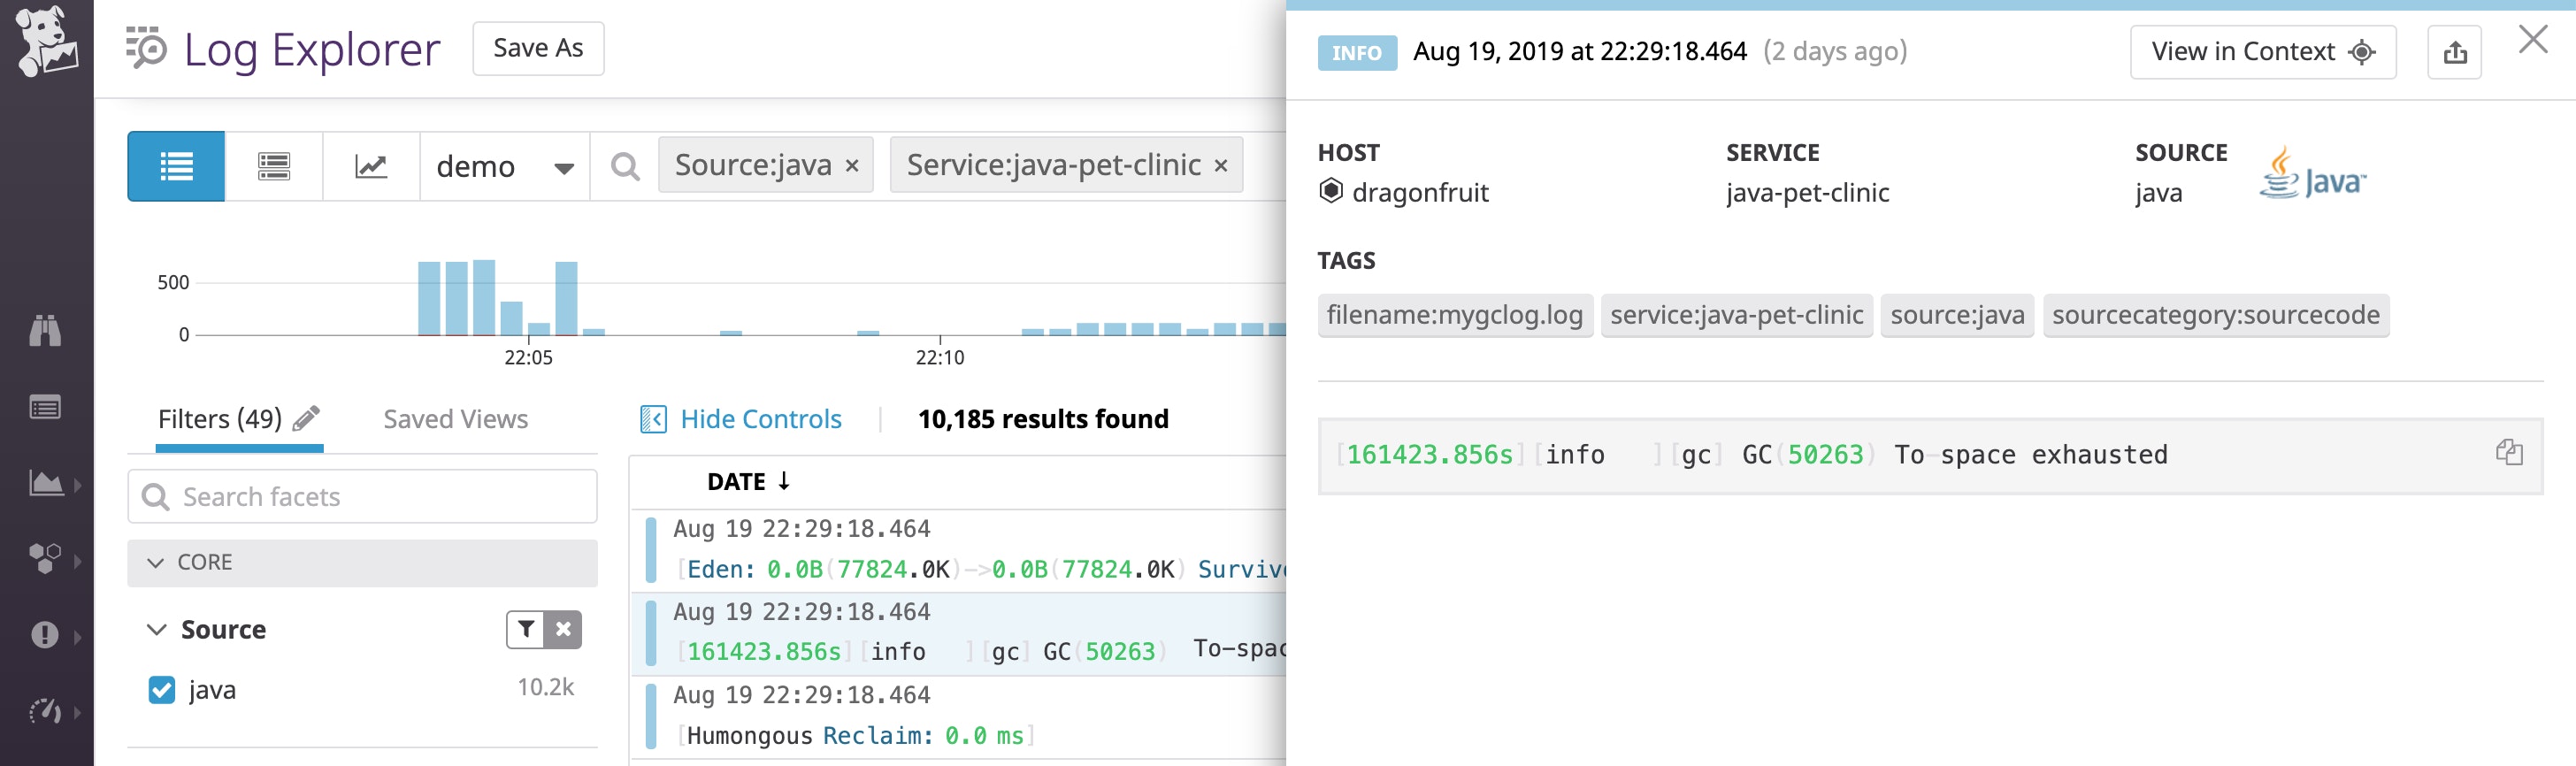This screenshot has height=766, width=2576.
Task: Open the binoculars sidebar icon
Action: (45, 330)
